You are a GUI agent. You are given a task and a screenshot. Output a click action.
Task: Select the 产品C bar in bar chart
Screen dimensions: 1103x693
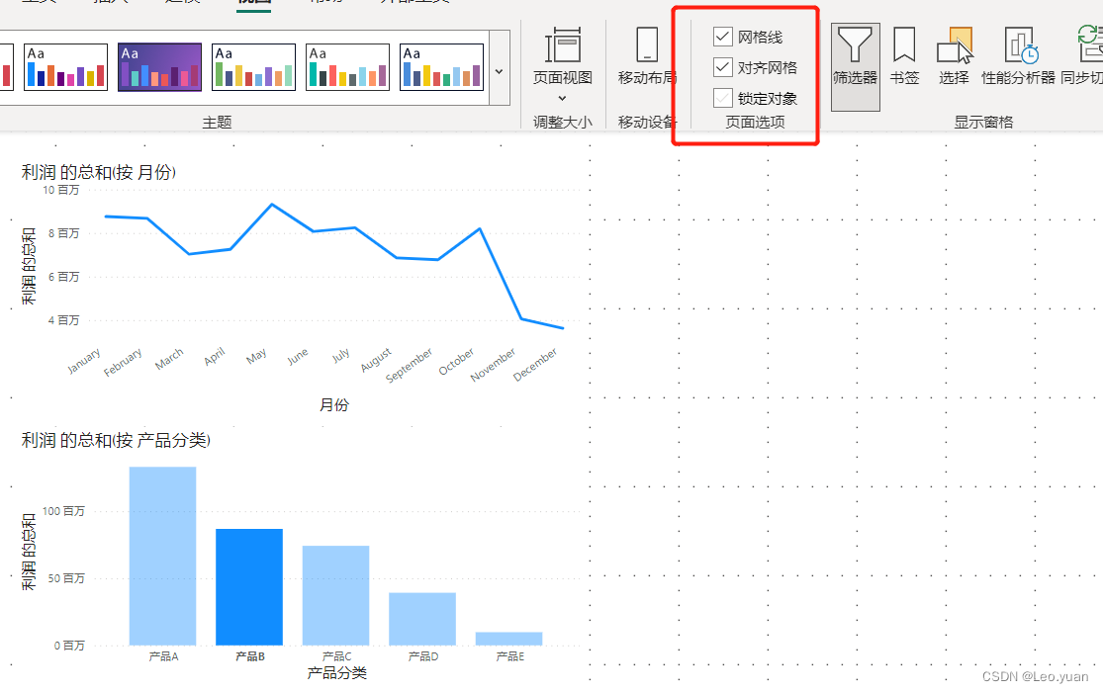coord(335,594)
